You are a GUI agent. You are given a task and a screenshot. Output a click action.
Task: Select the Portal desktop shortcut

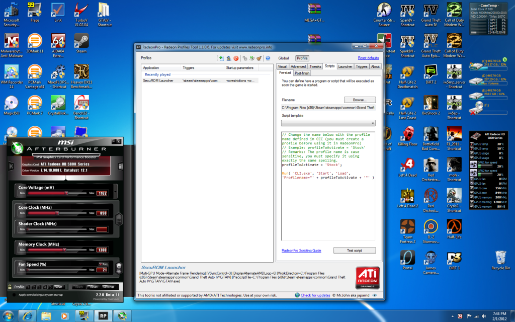click(407, 260)
